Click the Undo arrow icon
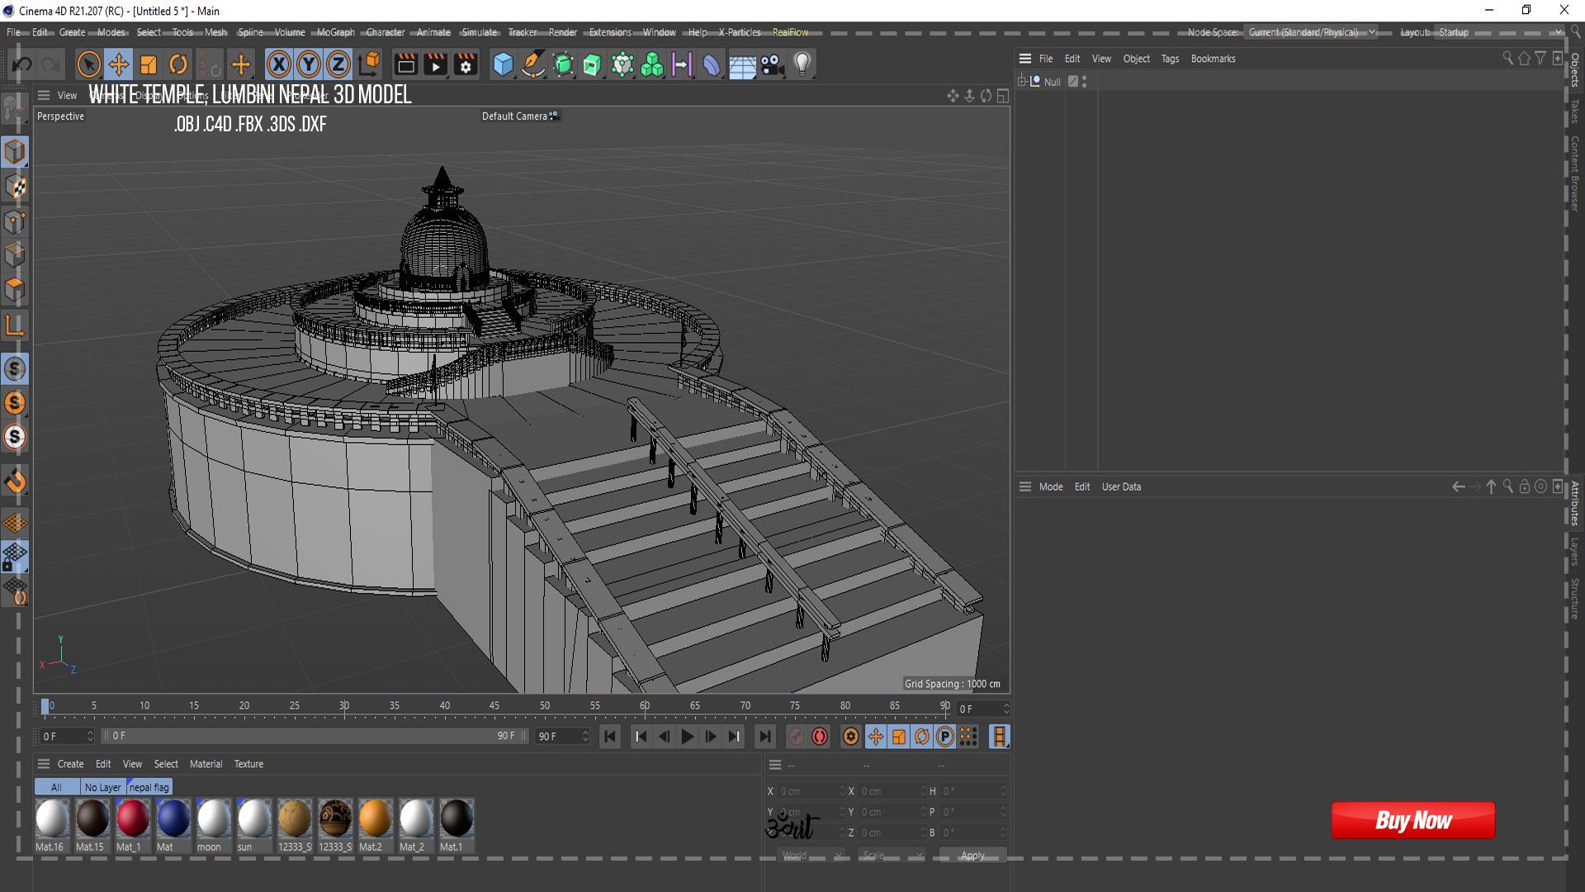The width and height of the screenshot is (1585, 892). [22, 64]
